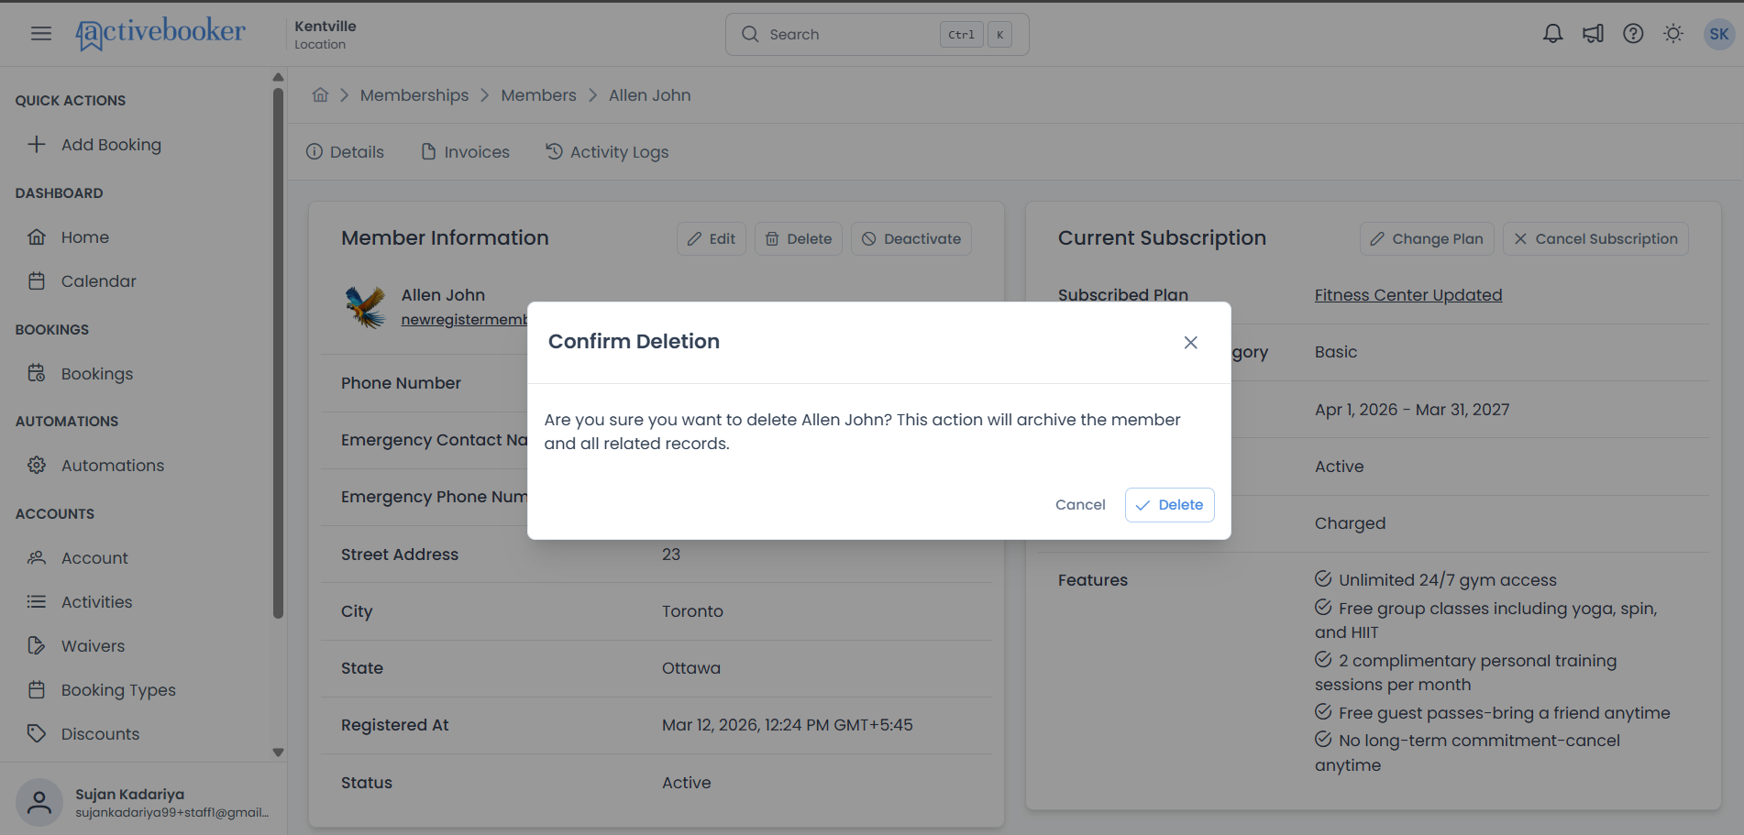1744x835 pixels.
Task: Click the Booking Types calendar icon
Action: (x=37, y=689)
